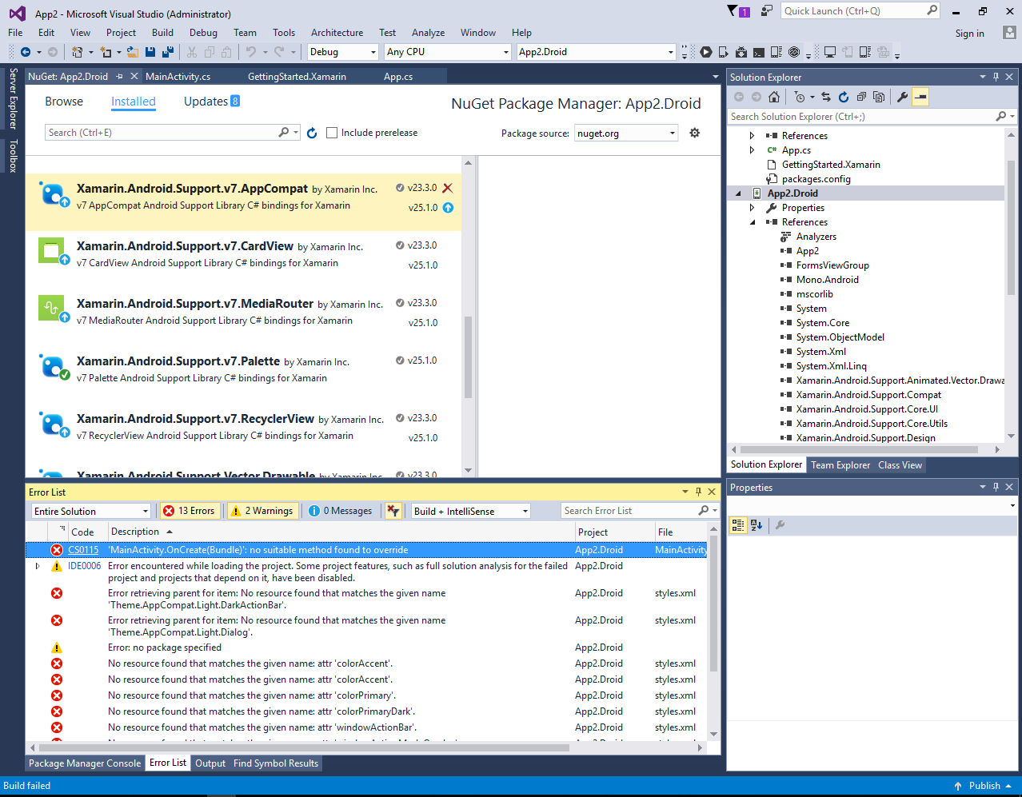Click the Server Explorer side tab
The image size is (1022, 797).
coord(13,98)
